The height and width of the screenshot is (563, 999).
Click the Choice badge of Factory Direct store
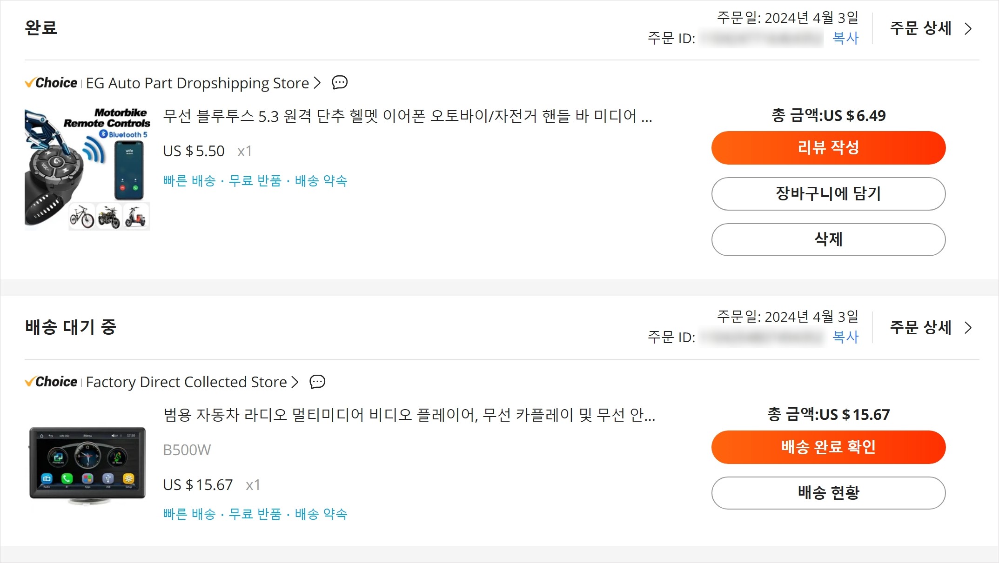(51, 382)
